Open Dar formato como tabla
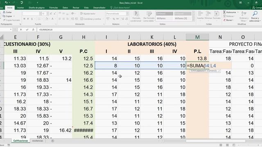Screen dimensions: 262x147 tap(149, 16)
